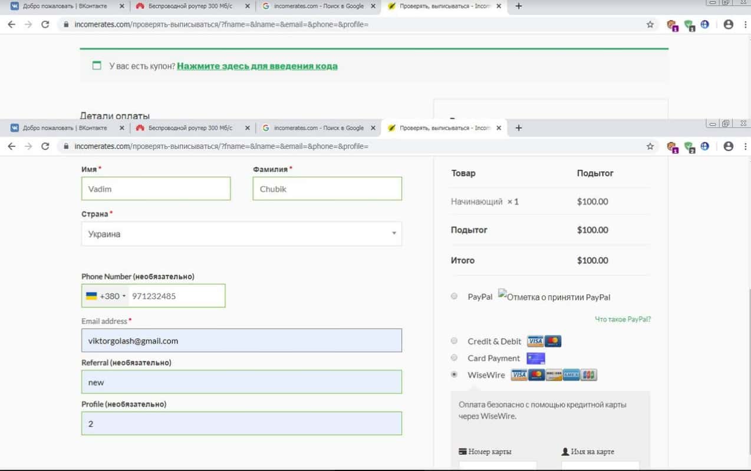
Task: Select the Card Payment radio button
Action: 454,357
